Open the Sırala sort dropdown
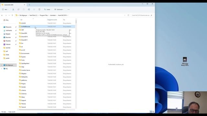Image resolution: width=207 pixels, height=116 pixels. pos(47,9)
